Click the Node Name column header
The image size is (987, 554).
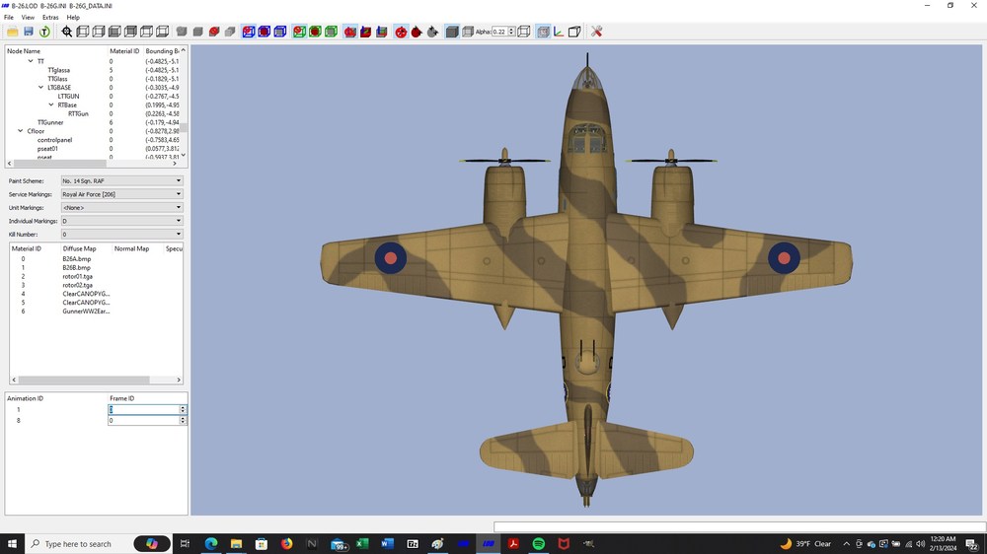24,51
